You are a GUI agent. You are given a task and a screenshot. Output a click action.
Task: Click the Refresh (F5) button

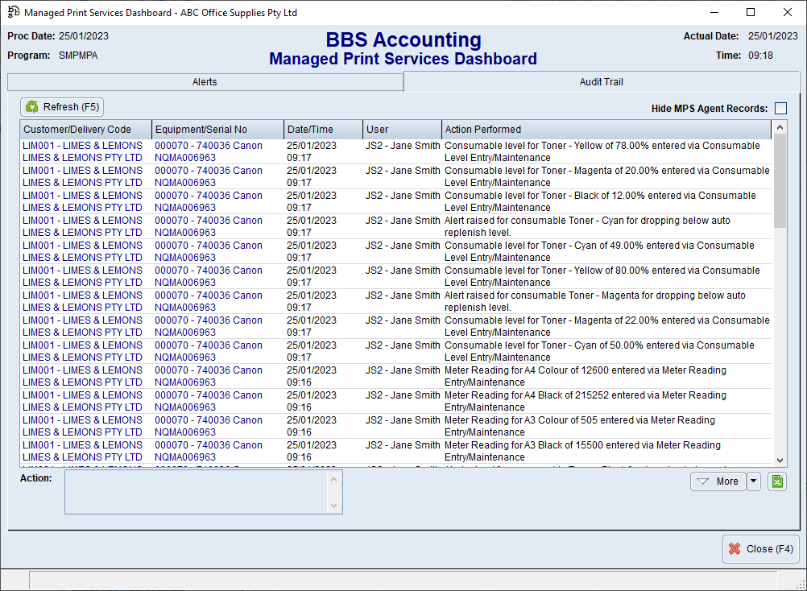point(62,107)
